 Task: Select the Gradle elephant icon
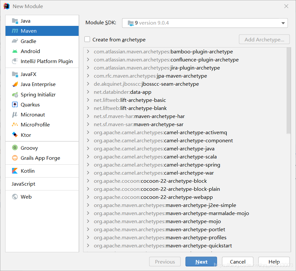tap(15, 41)
